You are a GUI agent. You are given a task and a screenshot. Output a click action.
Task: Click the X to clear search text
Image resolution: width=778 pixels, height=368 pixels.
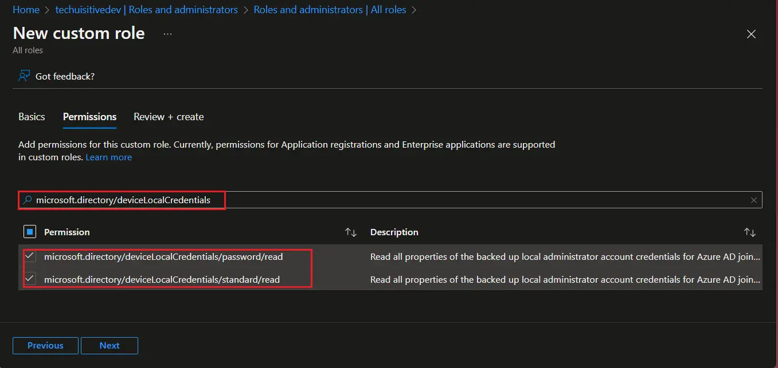click(x=754, y=200)
